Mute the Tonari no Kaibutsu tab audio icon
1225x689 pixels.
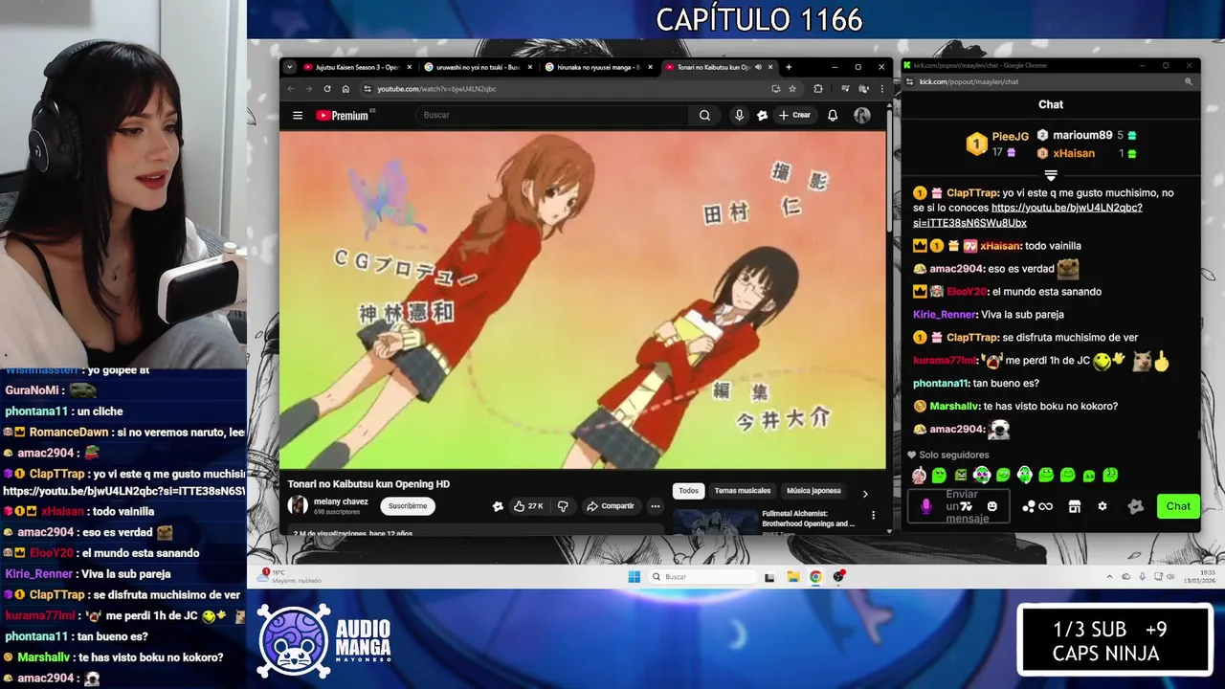pyautogui.click(x=758, y=67)
